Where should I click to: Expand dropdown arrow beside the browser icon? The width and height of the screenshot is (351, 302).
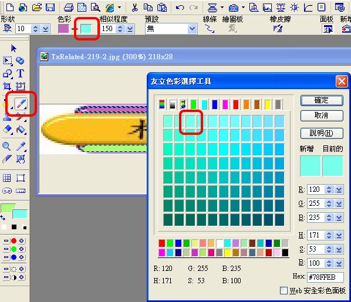coord(120,8)
